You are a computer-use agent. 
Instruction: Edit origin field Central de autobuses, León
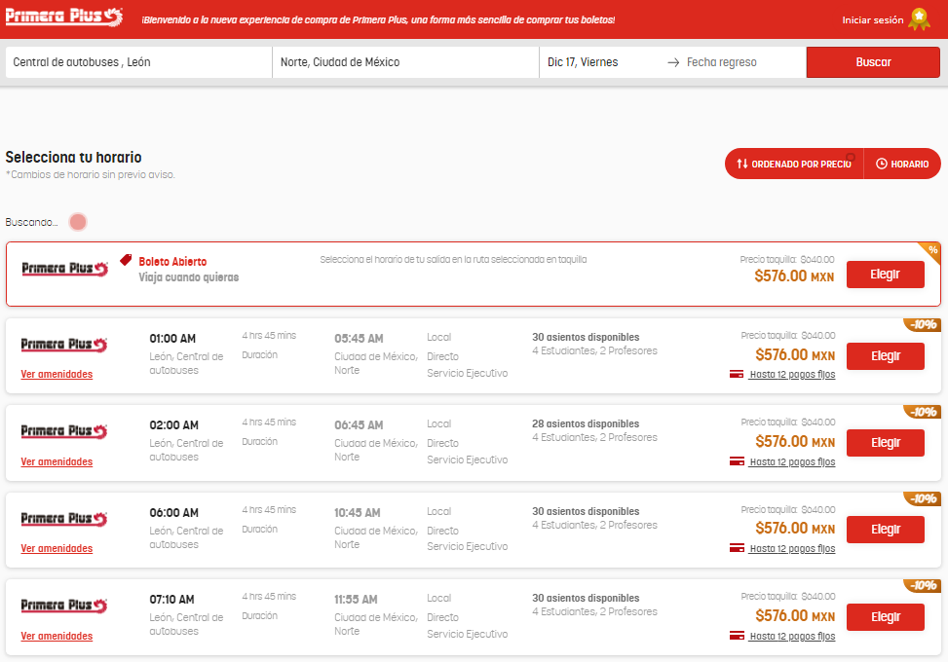tap(138, 62)
